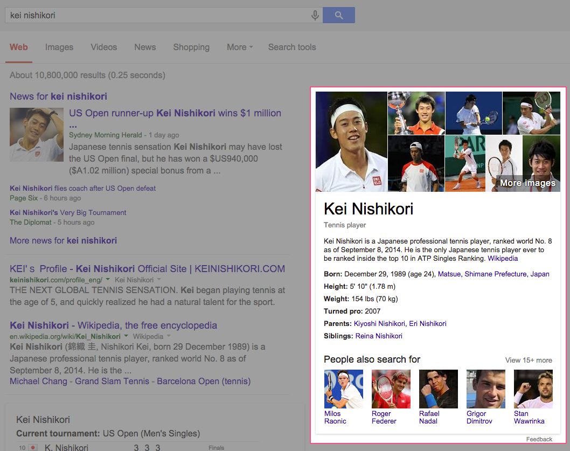Open the Milos Raonic name link

coord(335,417)
